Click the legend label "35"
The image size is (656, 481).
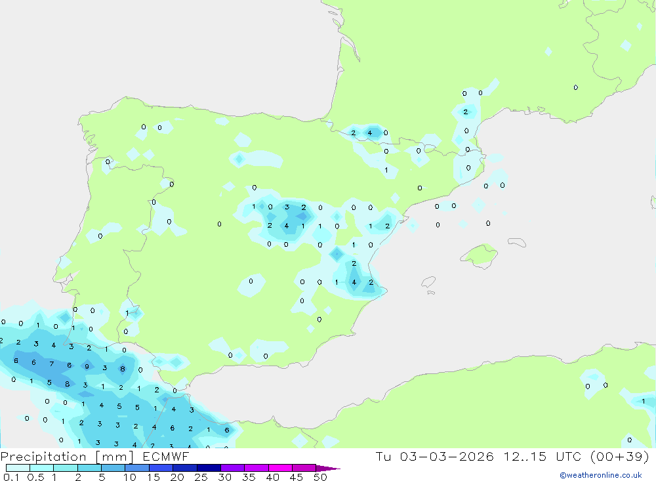[249, 477]
